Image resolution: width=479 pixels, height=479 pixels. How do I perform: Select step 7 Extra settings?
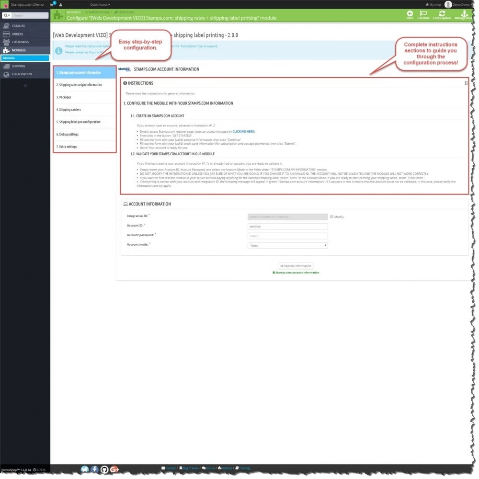pyautogui.click(x=85, y=147)
